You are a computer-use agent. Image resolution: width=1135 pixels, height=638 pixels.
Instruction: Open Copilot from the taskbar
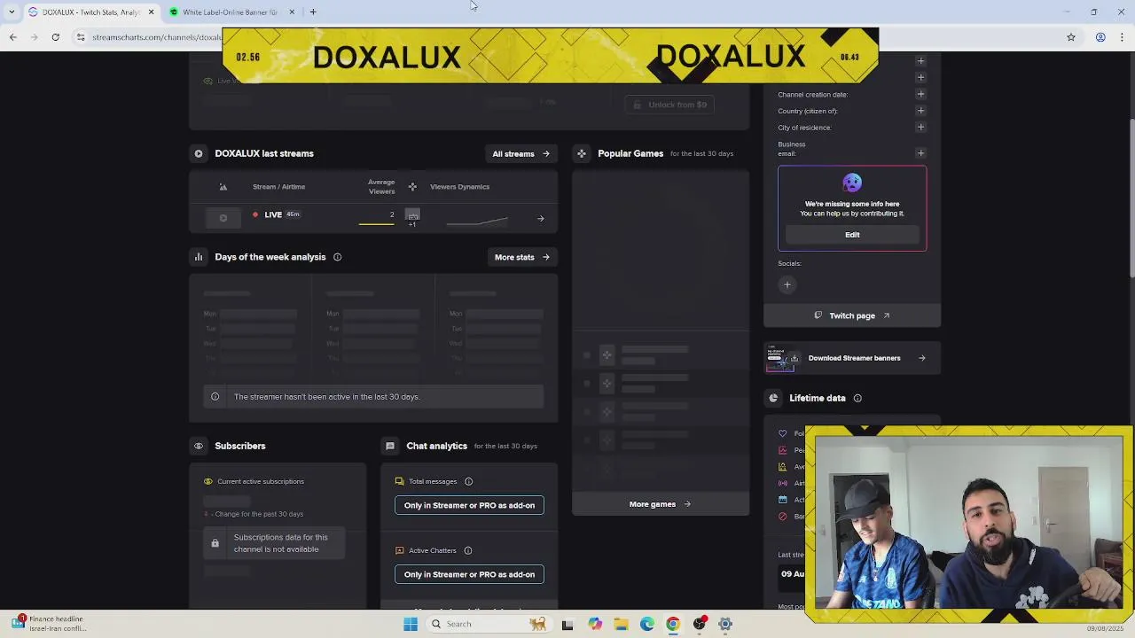[594, 624]
